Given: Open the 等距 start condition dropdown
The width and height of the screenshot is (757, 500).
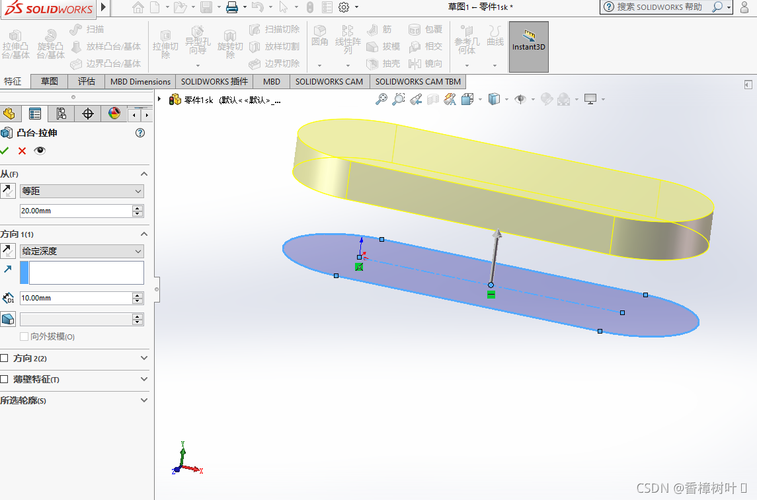Looking at the screenshot, I should [x=82, y=192].
